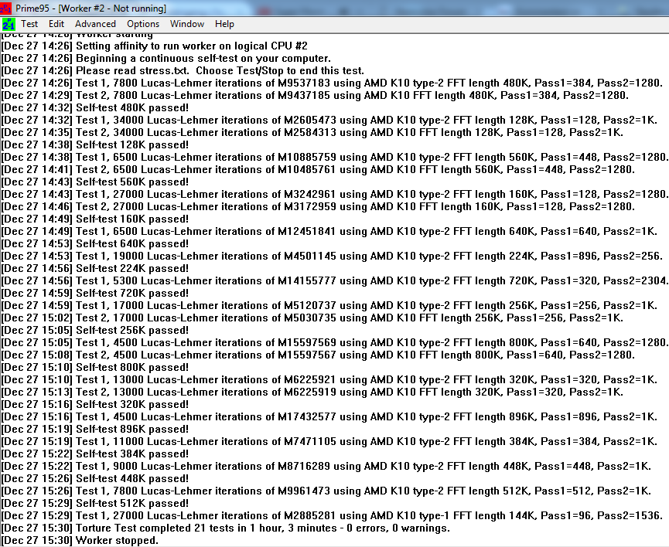Click the Test 1 line for M14155777
Screen dimensions: 669x547
tap(335, 281)
